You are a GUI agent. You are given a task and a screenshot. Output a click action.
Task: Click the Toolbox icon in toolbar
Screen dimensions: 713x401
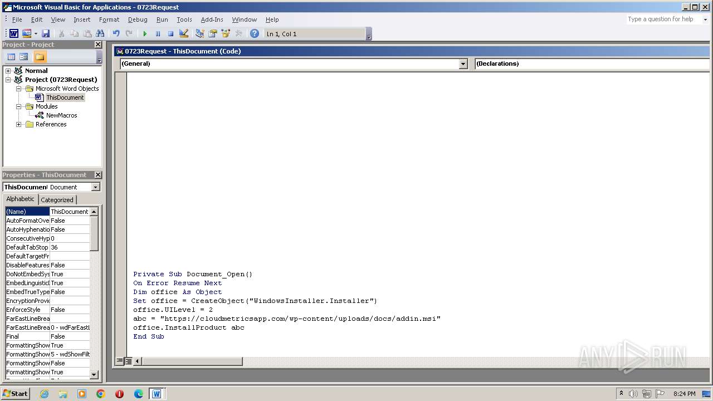point(238,34)
